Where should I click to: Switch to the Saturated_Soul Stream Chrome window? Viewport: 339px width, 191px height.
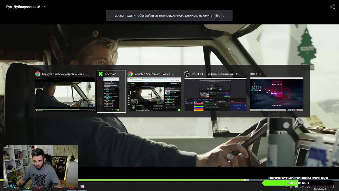[x=154, y=92]
